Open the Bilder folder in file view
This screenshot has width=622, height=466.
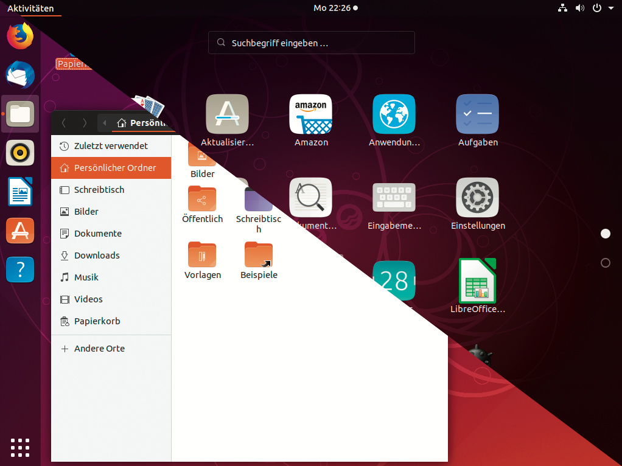(202, 156)
